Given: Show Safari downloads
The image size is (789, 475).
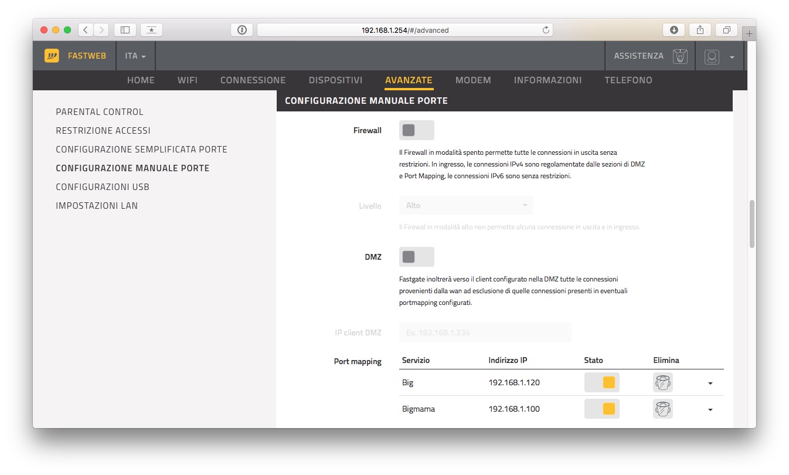Looking at the screenshot, I should (674, 30).
